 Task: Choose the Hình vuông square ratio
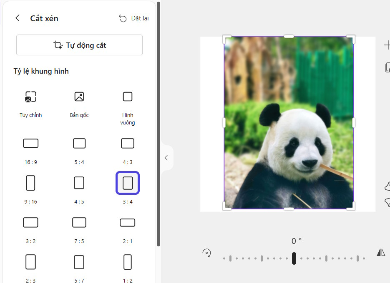pos(127,97)
